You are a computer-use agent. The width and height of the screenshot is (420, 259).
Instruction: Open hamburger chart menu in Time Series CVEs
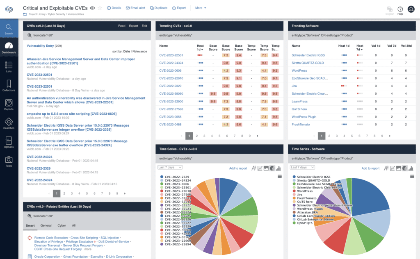tap(280, 176)
